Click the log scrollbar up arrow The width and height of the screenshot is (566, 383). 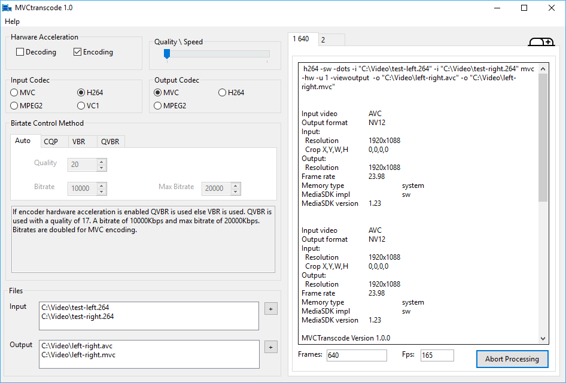(543, 69)
